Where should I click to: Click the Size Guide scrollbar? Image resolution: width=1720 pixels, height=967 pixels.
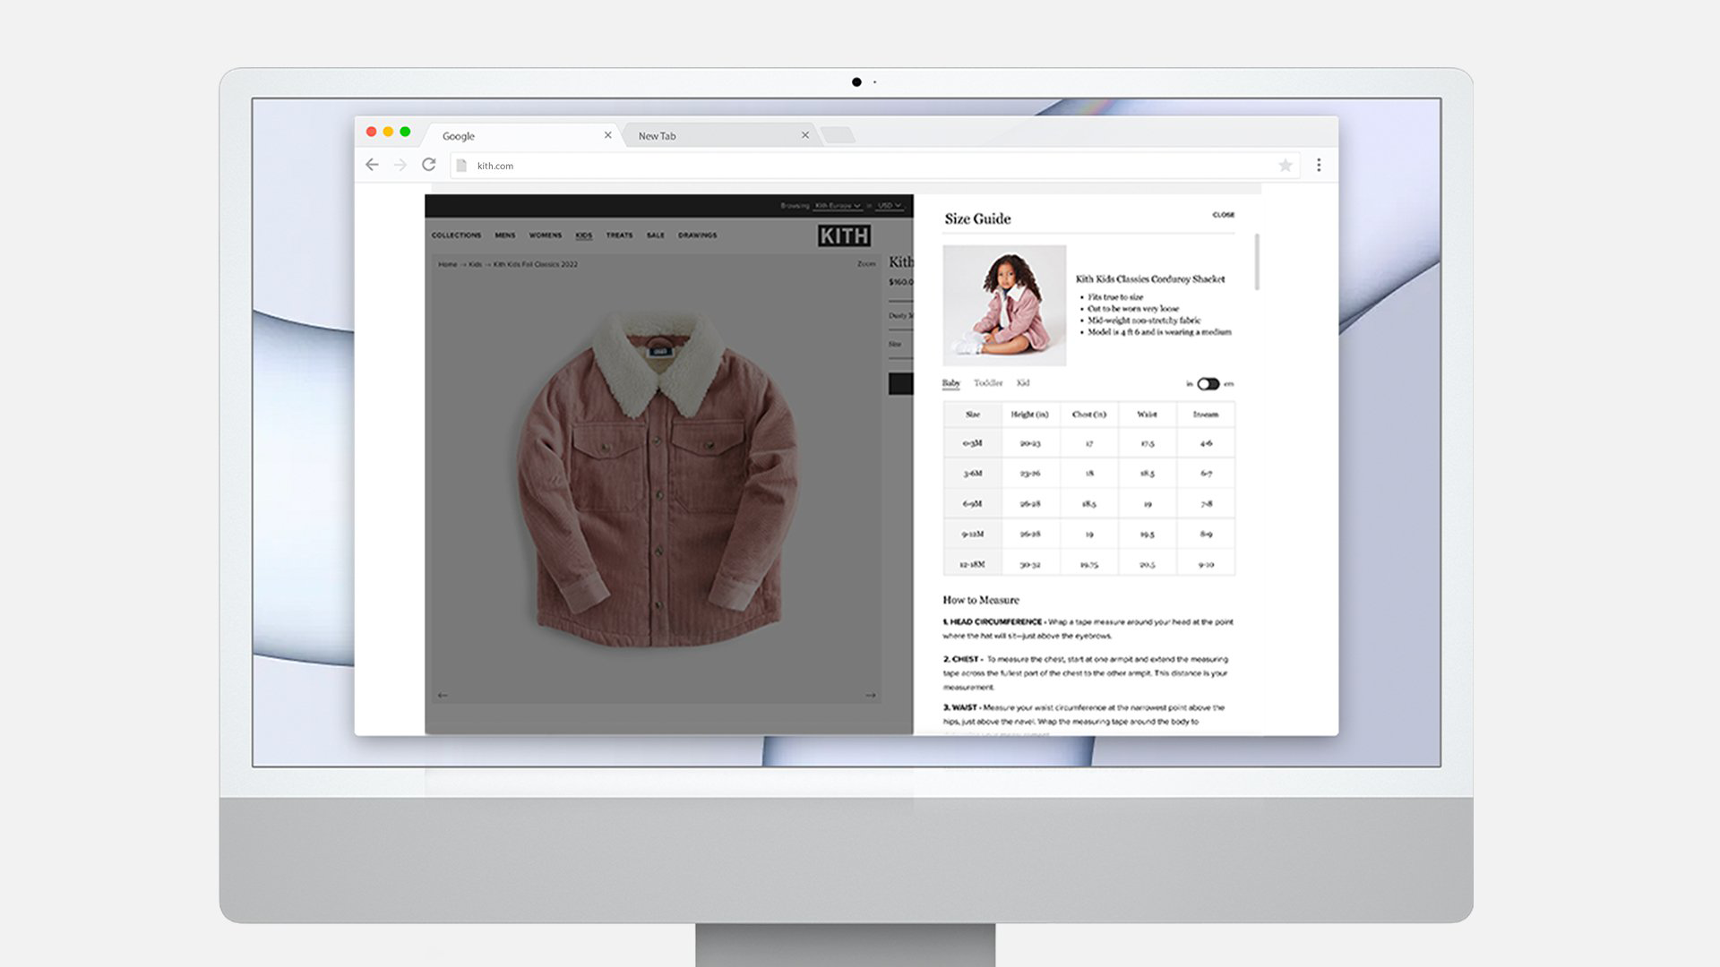pyautogui.click(x=1257, y=261)
